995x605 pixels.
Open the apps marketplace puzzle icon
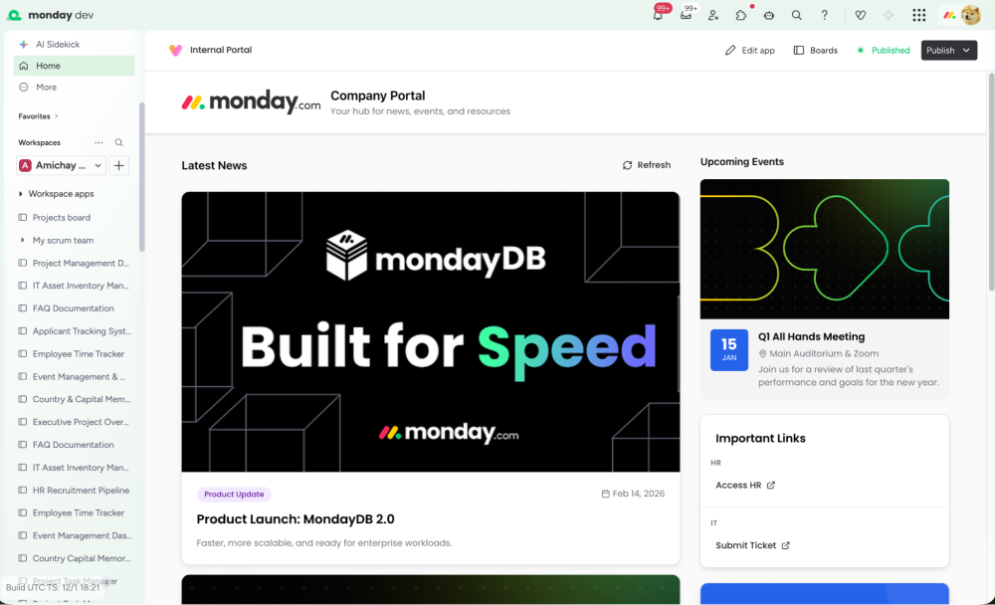click(741, 15)
